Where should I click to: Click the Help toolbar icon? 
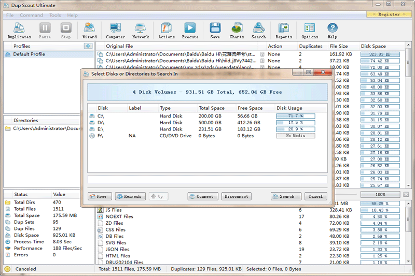333,31
